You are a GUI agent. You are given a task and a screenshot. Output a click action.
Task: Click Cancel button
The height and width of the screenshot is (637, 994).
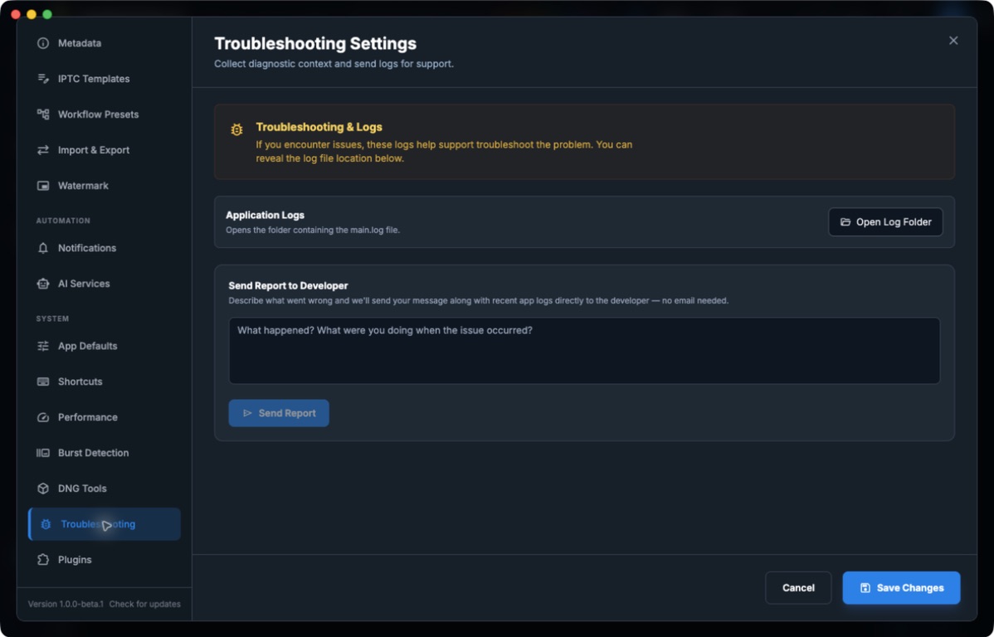798,587
